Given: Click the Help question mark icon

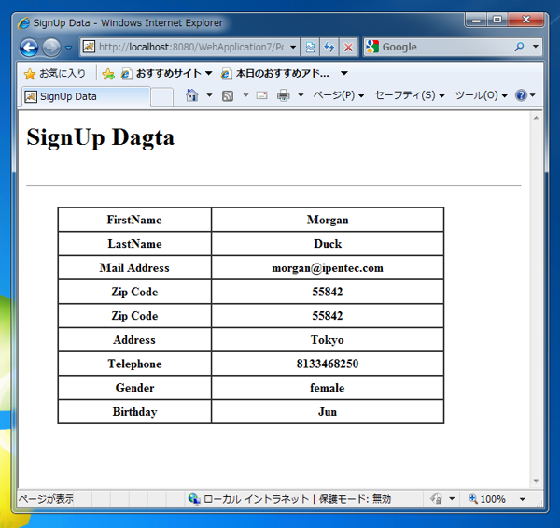Looking at the screenshot, I should (521, 95).
